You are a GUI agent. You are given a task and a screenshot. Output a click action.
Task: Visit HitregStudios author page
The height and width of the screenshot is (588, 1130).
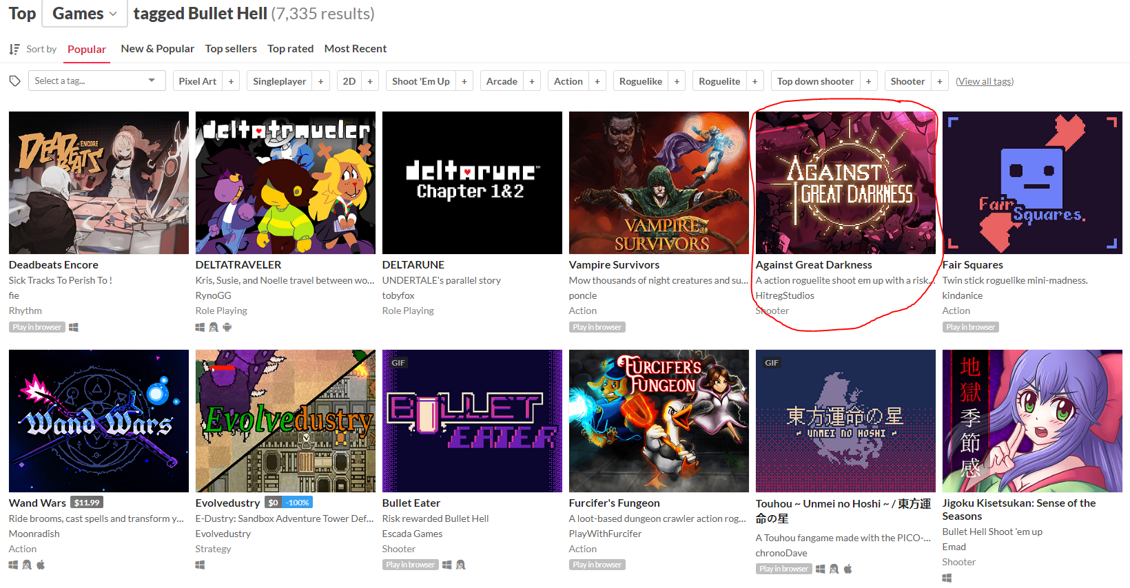(x=785, y=295)
